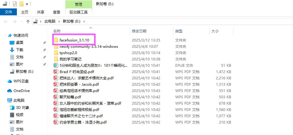
Task: Open 图片 under 此电脑
Action: click(20, 122)
